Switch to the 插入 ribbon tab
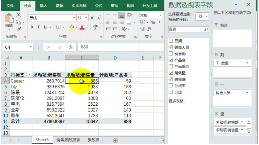Screen dimensions: 259x145 click(x=43, y=6)
